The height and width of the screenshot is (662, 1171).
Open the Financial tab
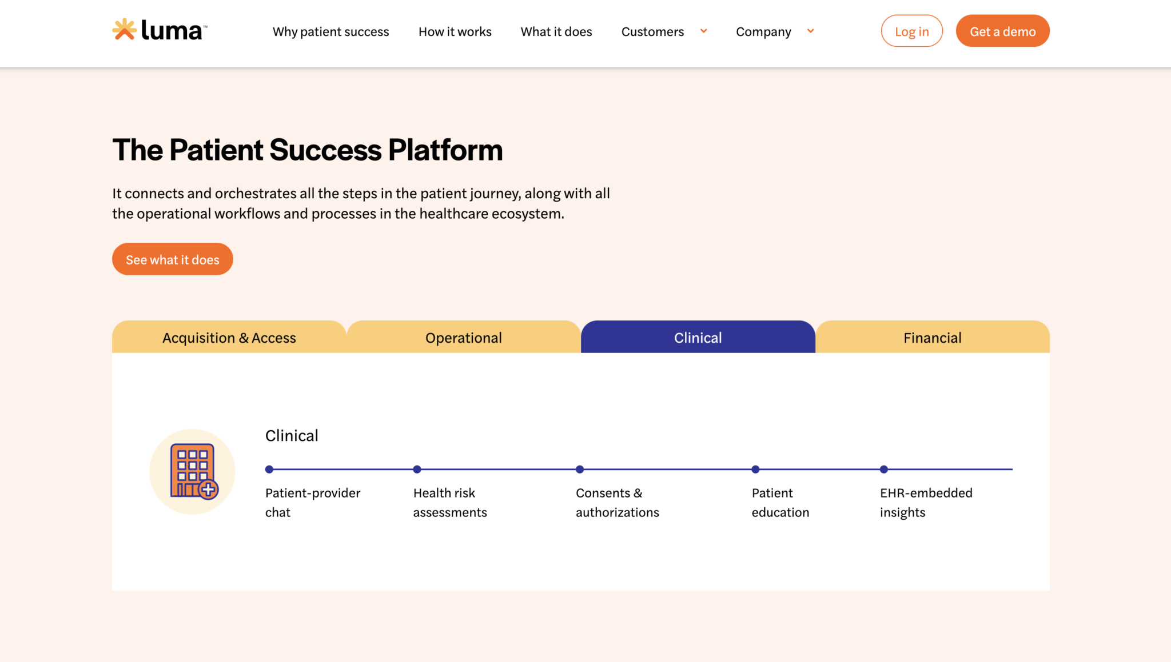pyautogui.click(x=932, y=337)
